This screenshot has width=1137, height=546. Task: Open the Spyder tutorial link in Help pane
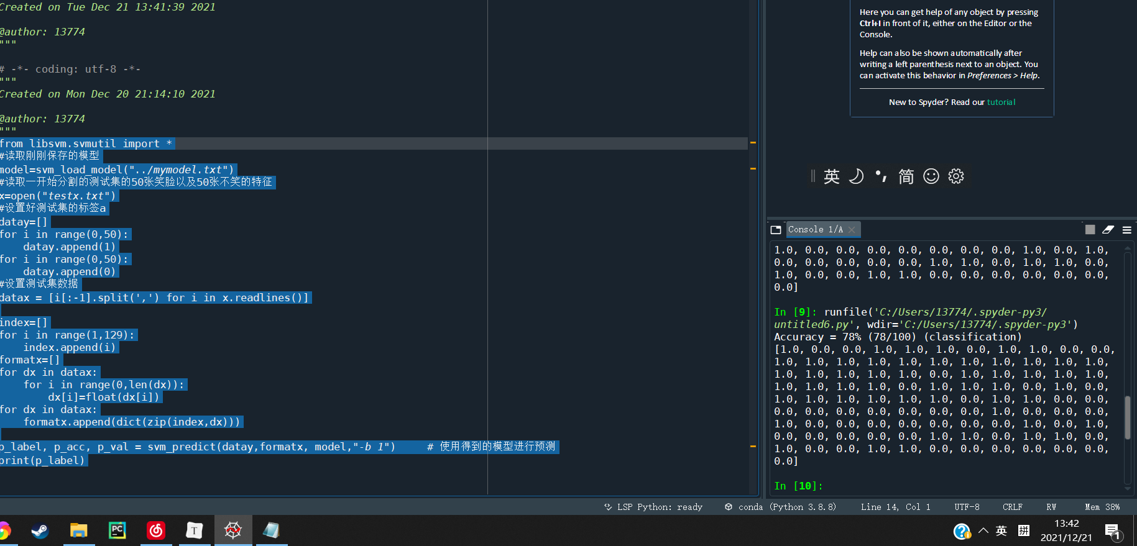[1001, 102]
